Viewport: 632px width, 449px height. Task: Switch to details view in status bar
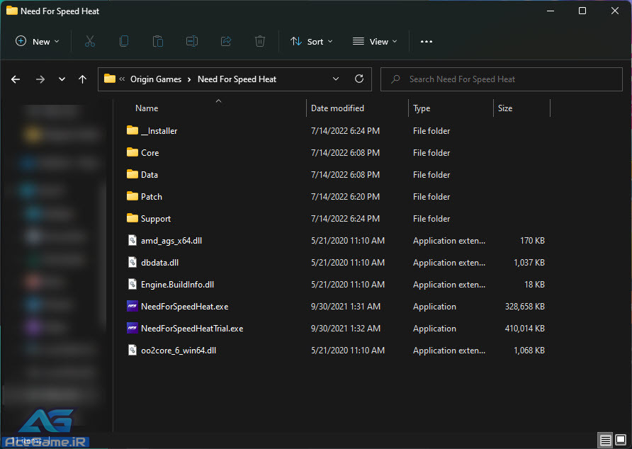coord(605,441)
